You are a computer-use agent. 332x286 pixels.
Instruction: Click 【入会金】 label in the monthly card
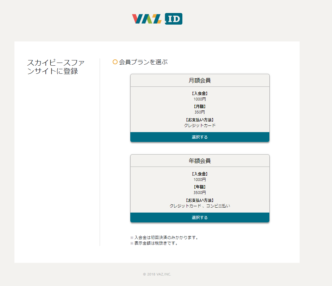click(x=200, y=93)
